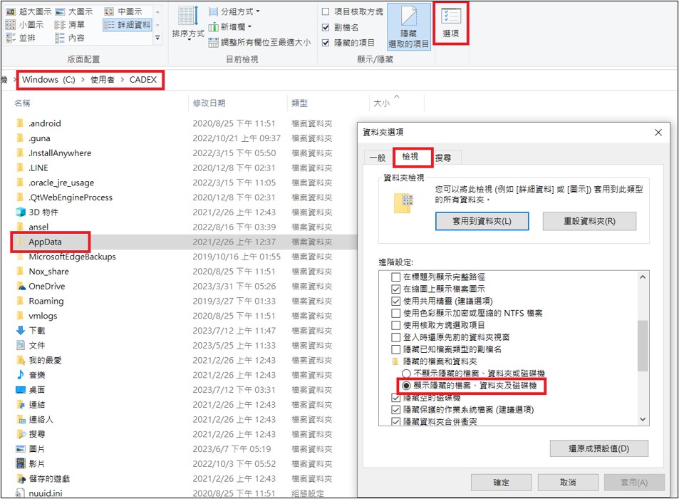Click the 調整所有欄位至最適大小 icon
679x499 pixels.
pyautogui.click(x=214, y=43)
